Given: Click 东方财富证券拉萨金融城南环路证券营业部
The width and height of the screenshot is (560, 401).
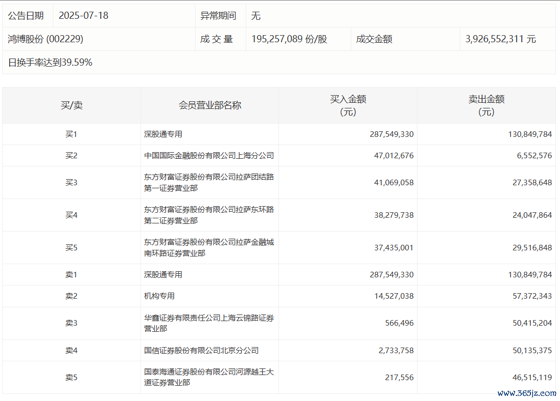Looking at the screenshot, I should pos(209,247).
